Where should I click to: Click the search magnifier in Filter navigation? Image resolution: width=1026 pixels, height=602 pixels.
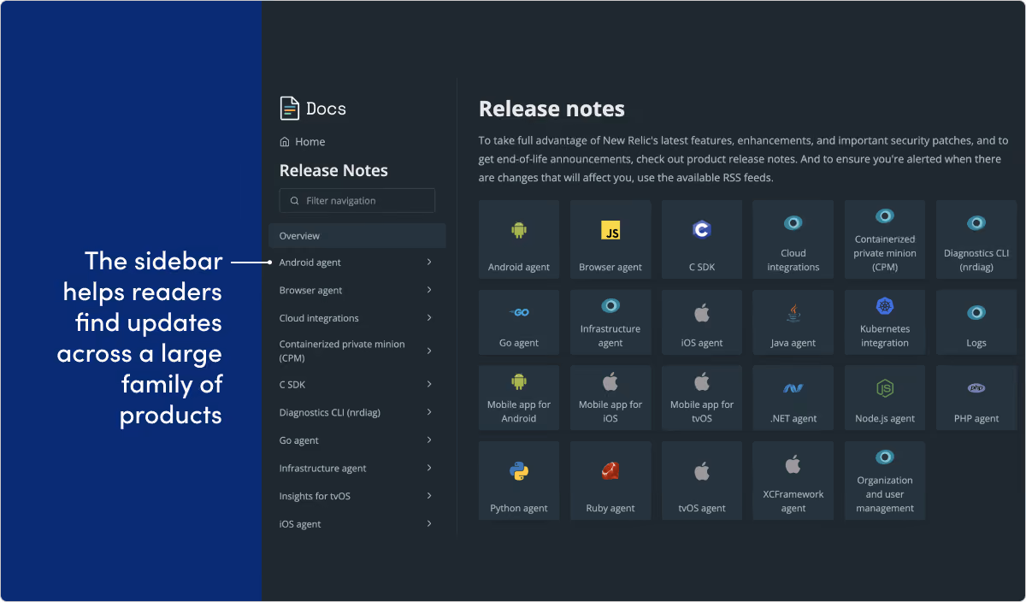tap(295, 201)
